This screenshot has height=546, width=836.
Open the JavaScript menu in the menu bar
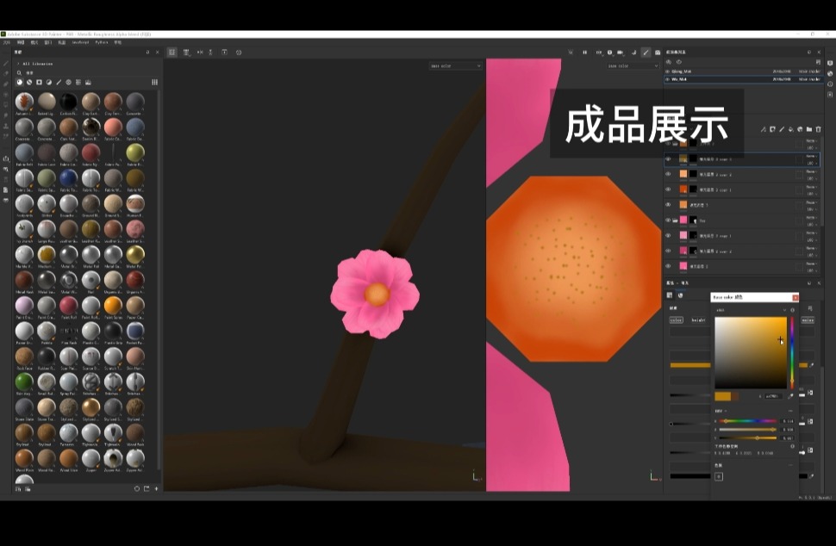(80, 40)
